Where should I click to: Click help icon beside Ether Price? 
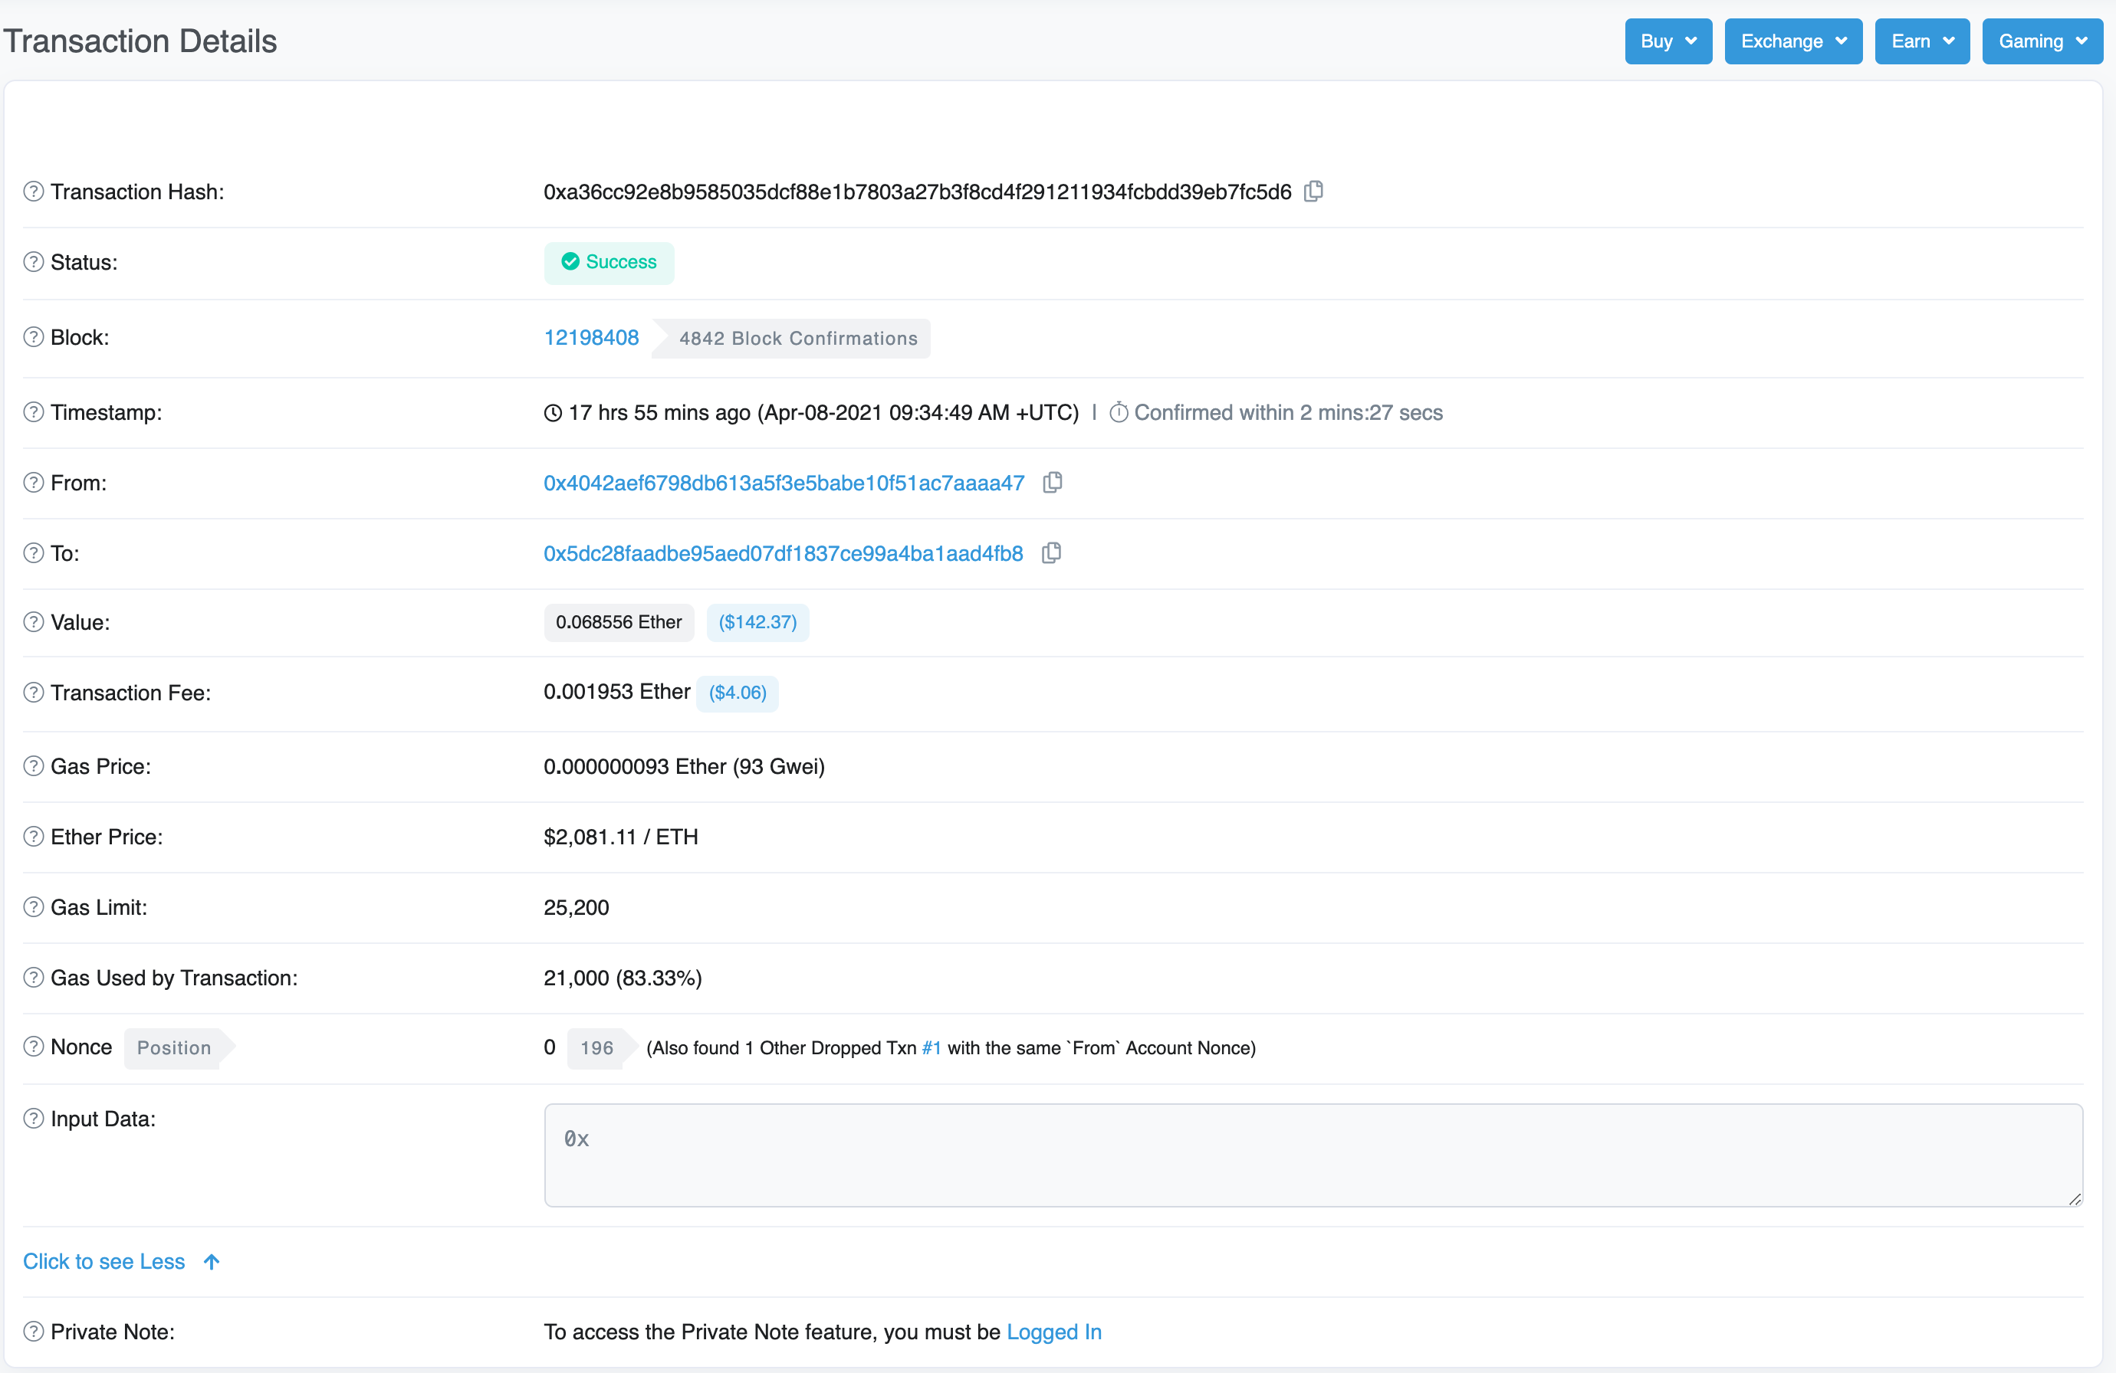[x=34, y=836]
